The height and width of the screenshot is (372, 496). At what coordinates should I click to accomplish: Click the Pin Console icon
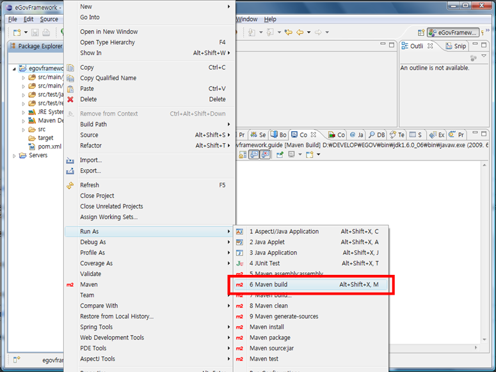[x=280, y=155]
